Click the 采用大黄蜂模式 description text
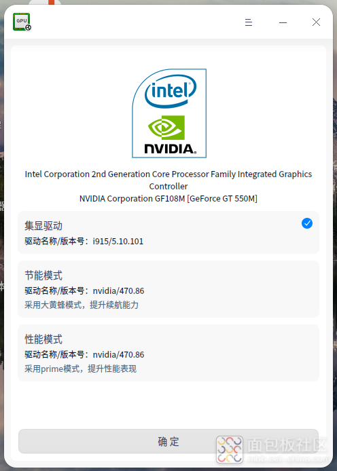 click(x=82, y=305)
